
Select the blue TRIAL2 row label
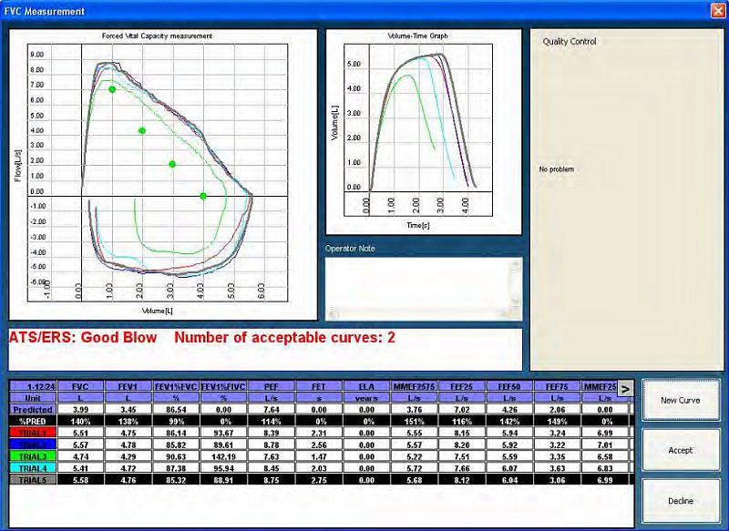point(33,445)
